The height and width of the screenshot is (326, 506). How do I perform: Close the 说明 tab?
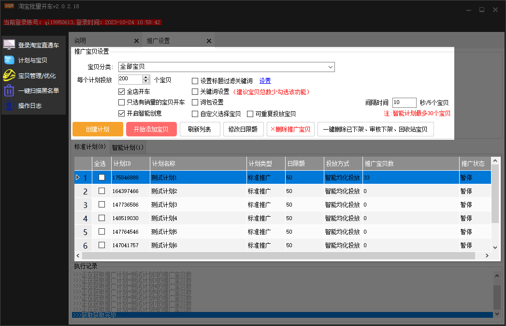click(x=136, y=41)
